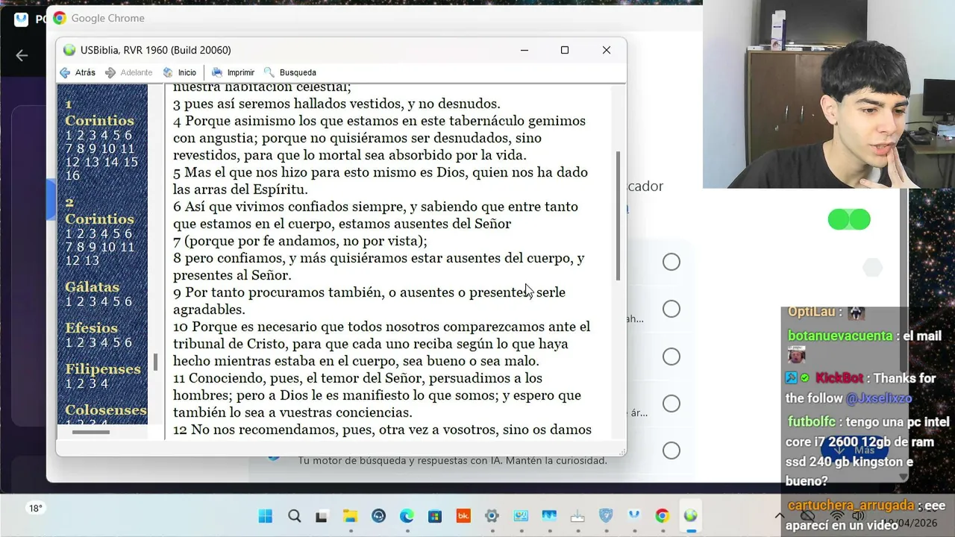Select the bottommost radio button in Chrome page
Screen dimensions: 955x537
(x=671, y=450)
